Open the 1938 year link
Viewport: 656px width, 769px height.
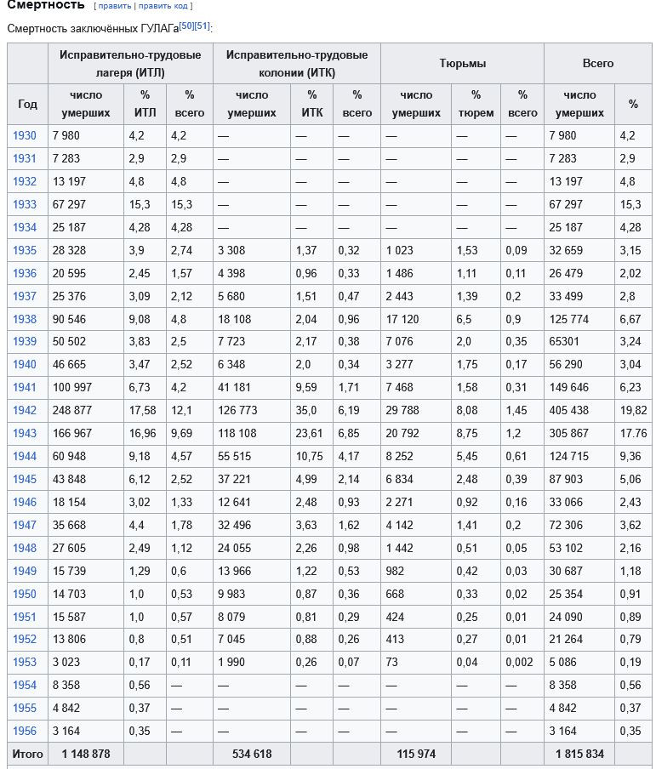click(25, 319)
